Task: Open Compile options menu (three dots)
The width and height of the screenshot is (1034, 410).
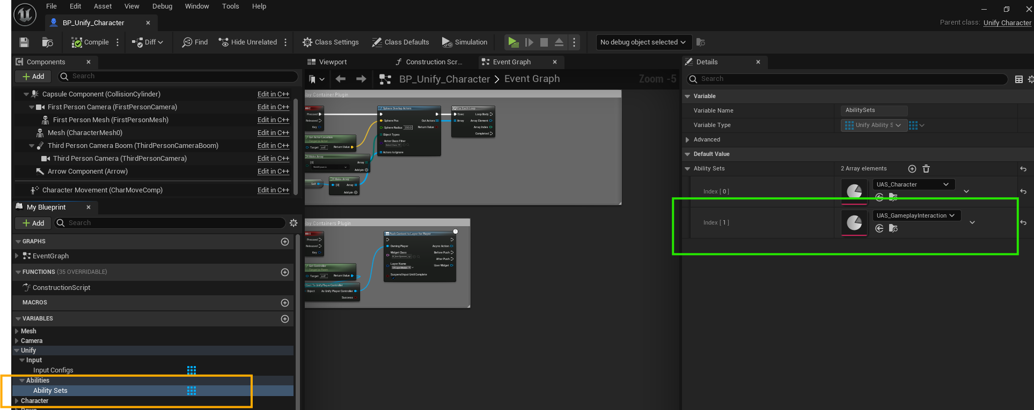Action: point(118,42)
